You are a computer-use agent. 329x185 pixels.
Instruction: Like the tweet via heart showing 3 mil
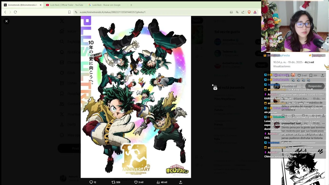302,75
